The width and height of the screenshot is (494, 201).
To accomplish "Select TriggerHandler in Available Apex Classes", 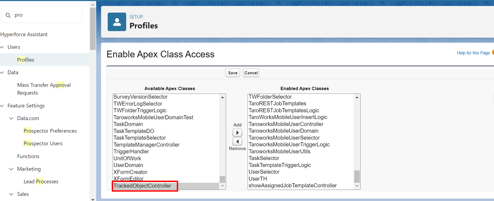I will [x=131, y=152].
